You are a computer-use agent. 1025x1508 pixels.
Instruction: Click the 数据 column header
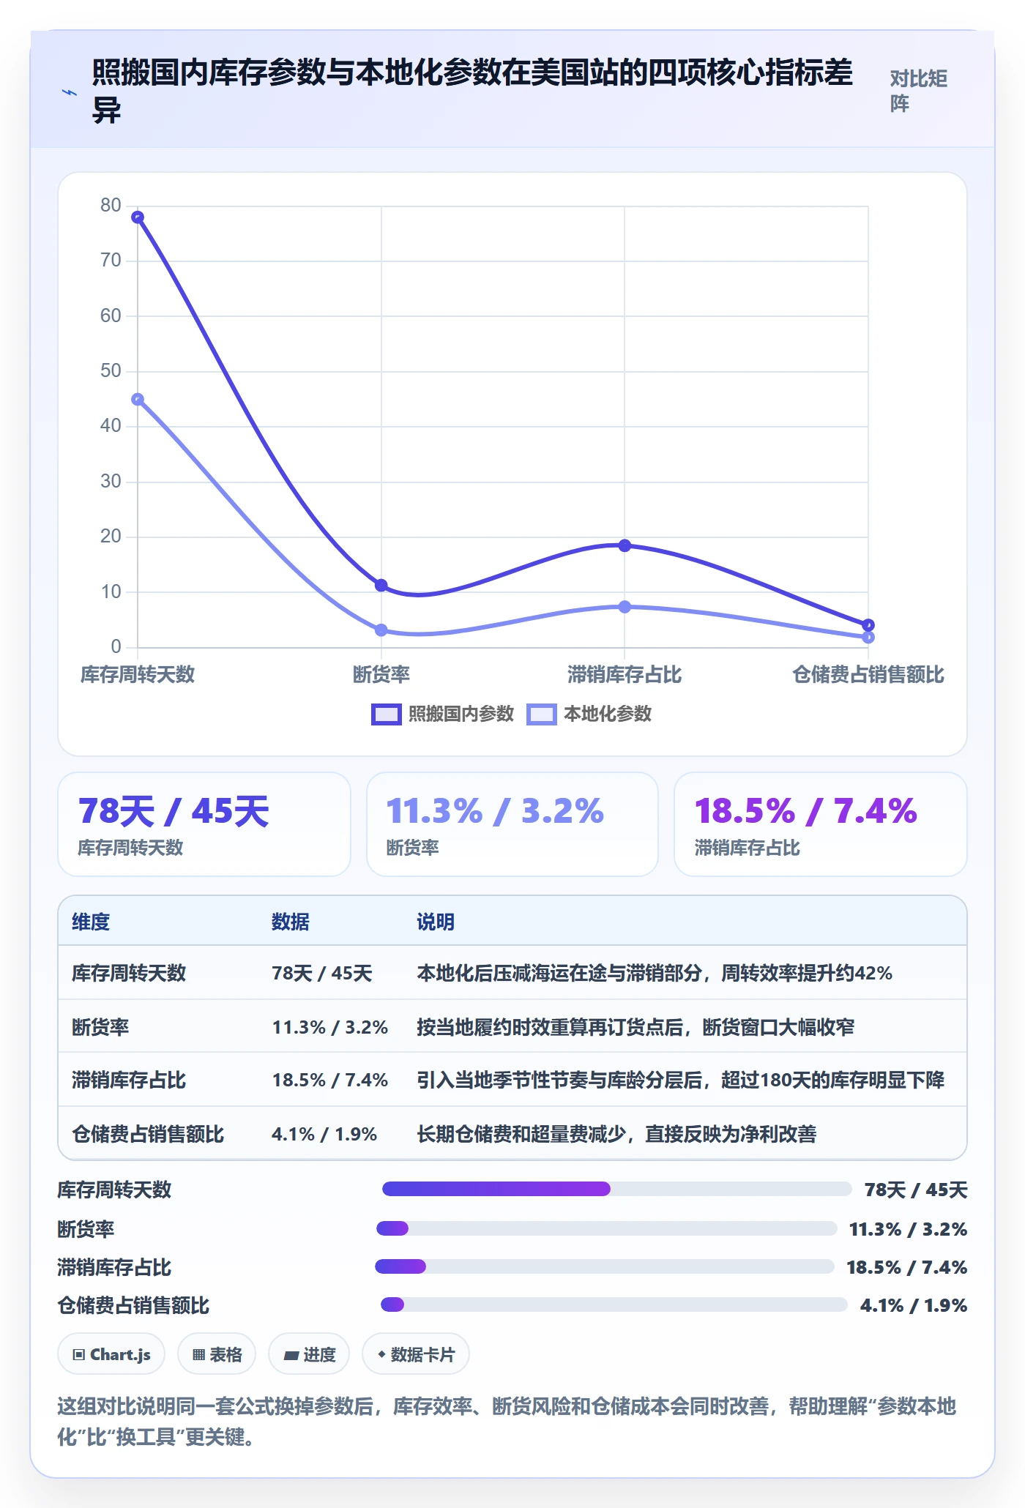click(291, 922)
